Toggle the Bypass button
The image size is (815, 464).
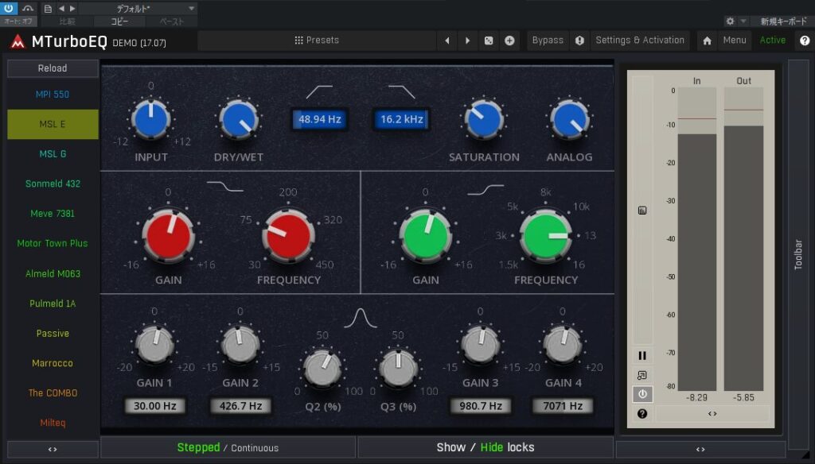(x=548, y=41)
